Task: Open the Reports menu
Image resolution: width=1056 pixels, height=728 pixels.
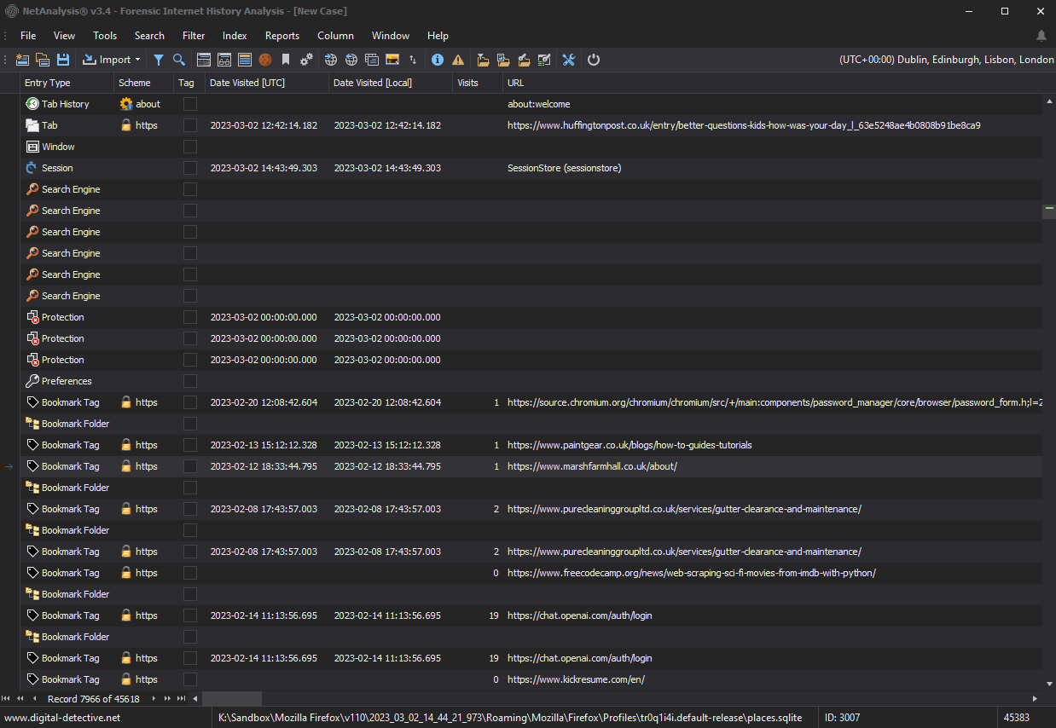Action: (282, 36)
